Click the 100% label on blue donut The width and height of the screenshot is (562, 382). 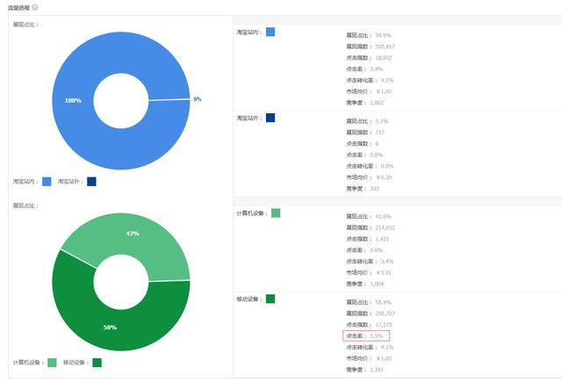pyautogui.click(x=73, y=100)
